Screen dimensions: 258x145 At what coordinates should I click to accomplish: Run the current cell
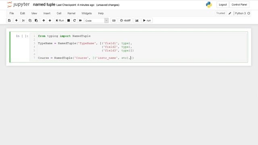click(x=60, y=21)
